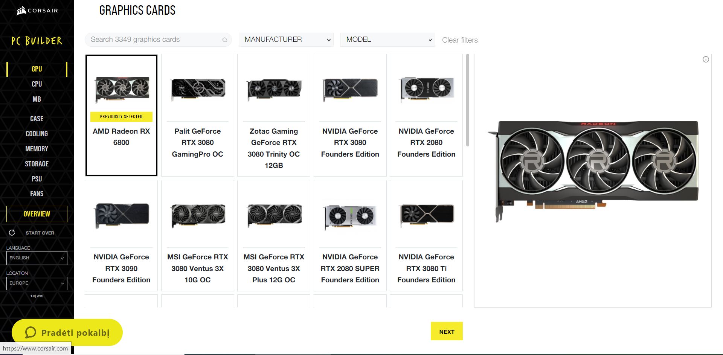Click the Start Over refresh icon

(x=12, y=233)
